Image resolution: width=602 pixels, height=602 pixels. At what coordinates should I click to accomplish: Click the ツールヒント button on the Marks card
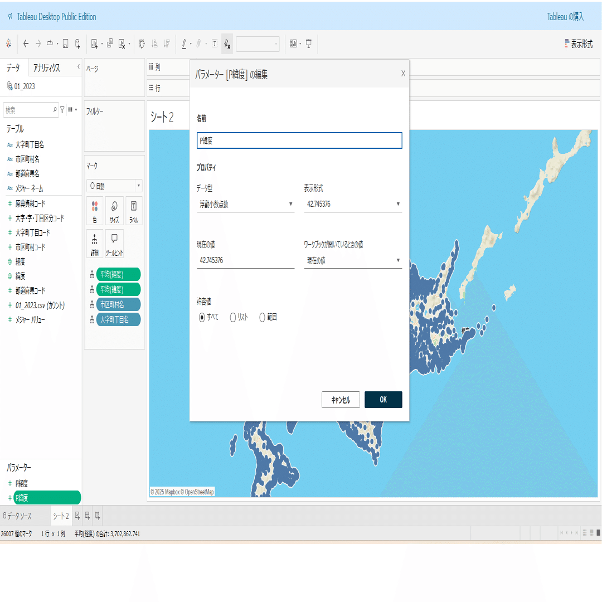click(x=114, y=243)
